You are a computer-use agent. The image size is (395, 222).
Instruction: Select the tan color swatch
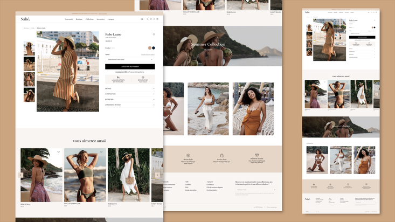pos(150,48)
